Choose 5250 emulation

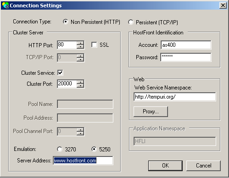(94, 149)
